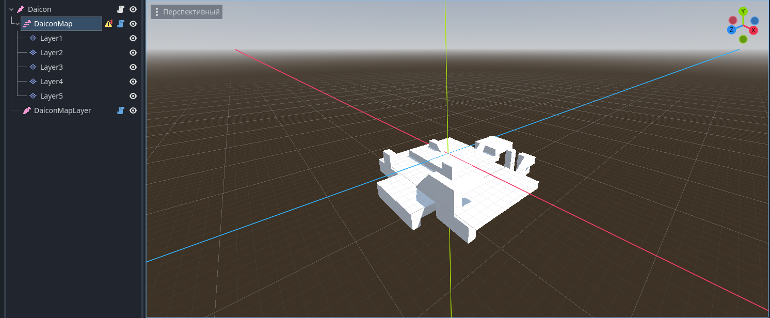770x318 pixels.
Task: Click the Layer5 GridMap icon
Action: (33, 96)
